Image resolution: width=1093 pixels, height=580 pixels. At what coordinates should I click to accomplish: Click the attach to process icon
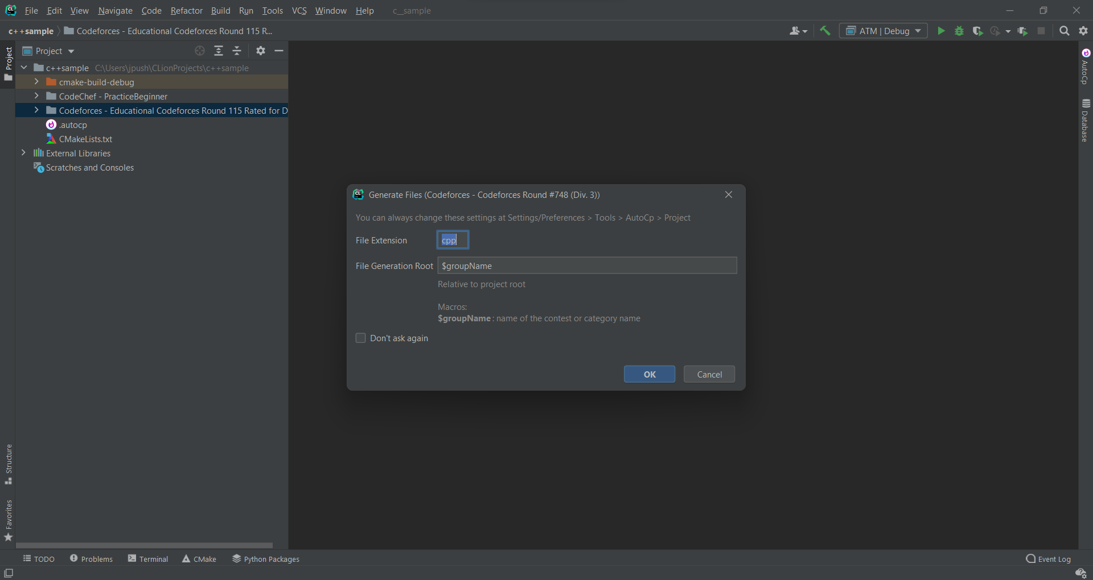coord(1022,31)
